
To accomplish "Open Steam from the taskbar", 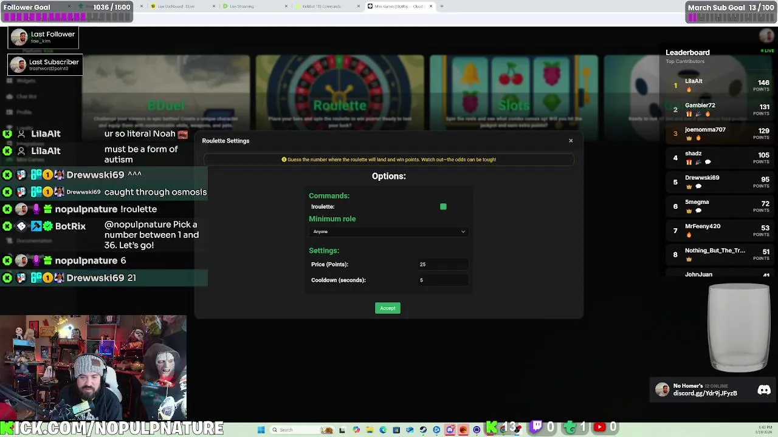I will (x=423, y=430).
